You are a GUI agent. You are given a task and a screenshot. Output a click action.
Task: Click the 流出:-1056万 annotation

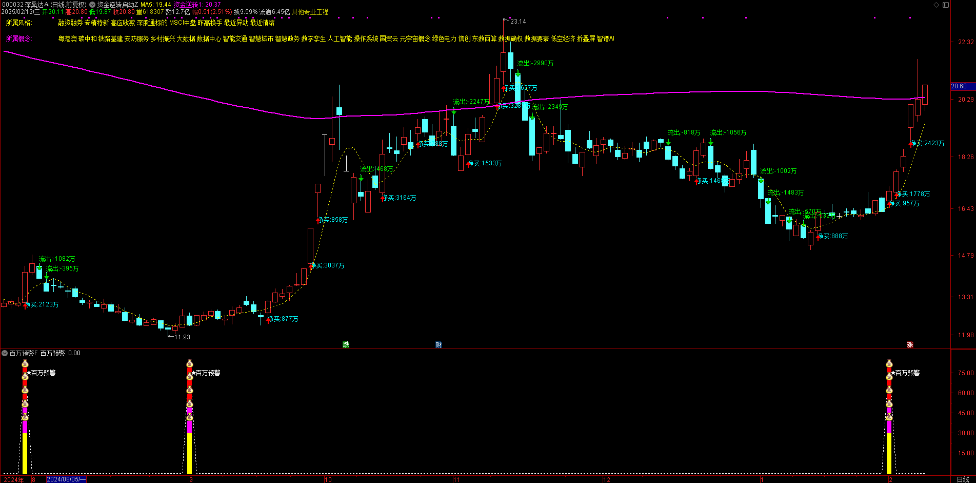coord(728,132)
